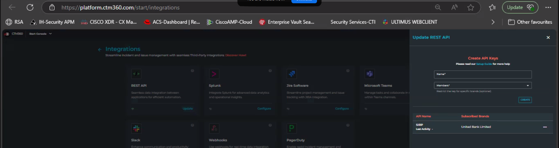Viewport: 559px width, 148px height.
Task: Click Configure on the Splunk card
Action: click(264, 109)
